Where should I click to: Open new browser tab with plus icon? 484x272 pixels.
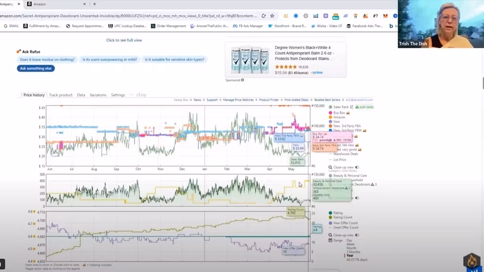[95, 4]
